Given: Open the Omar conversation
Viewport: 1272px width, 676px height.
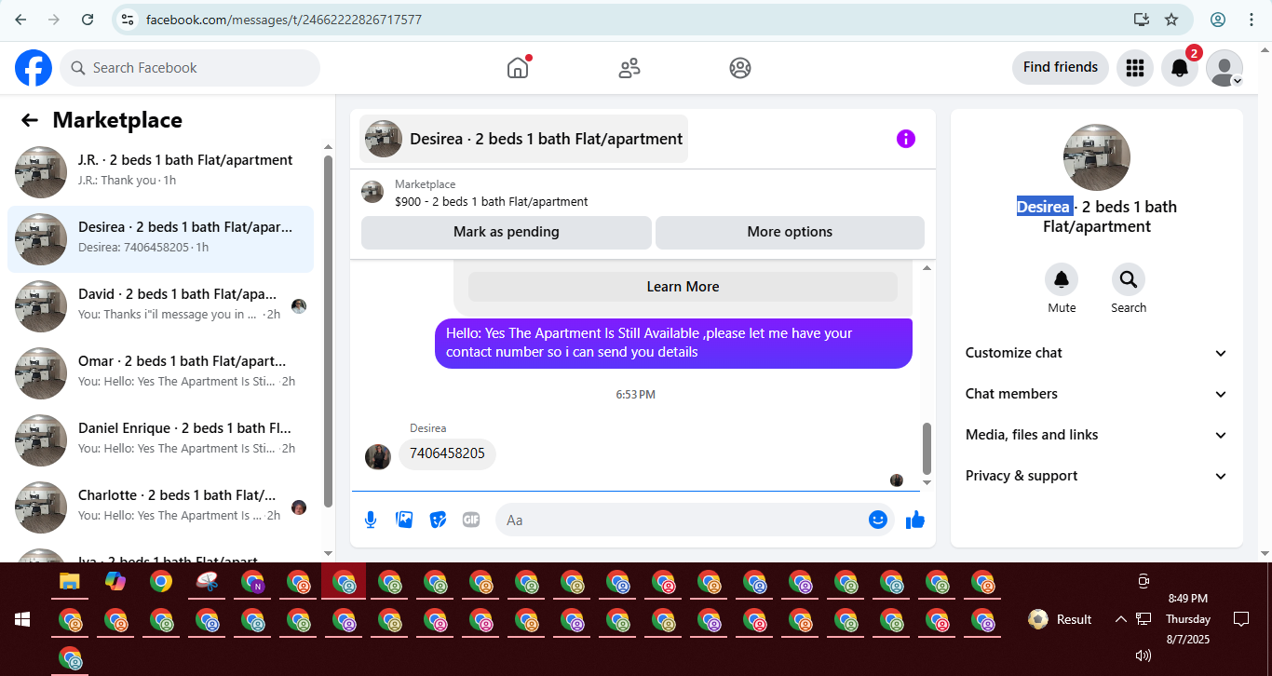Looking at the screenshot, I should [x=160, y=373].
